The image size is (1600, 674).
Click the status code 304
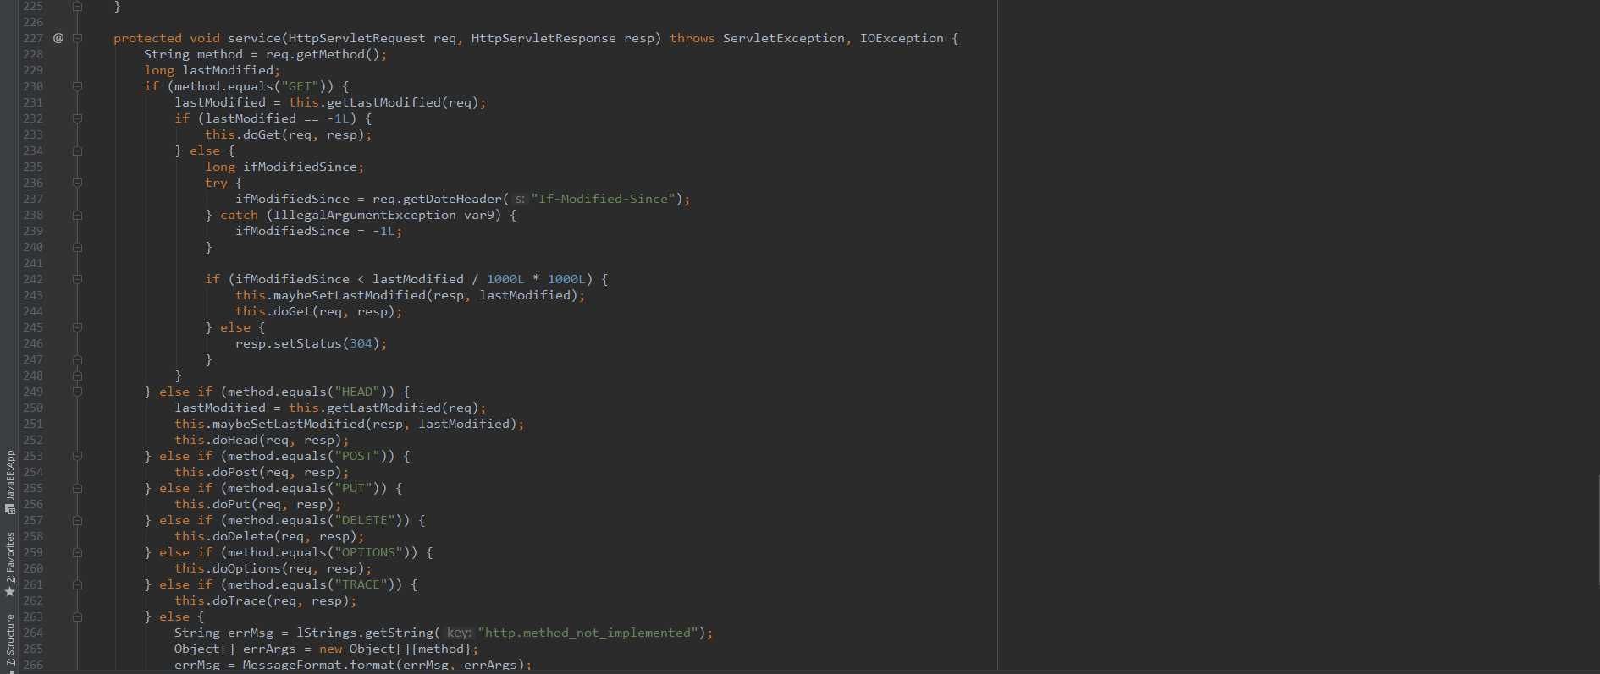pyautogui.click(x=361, y=343)
